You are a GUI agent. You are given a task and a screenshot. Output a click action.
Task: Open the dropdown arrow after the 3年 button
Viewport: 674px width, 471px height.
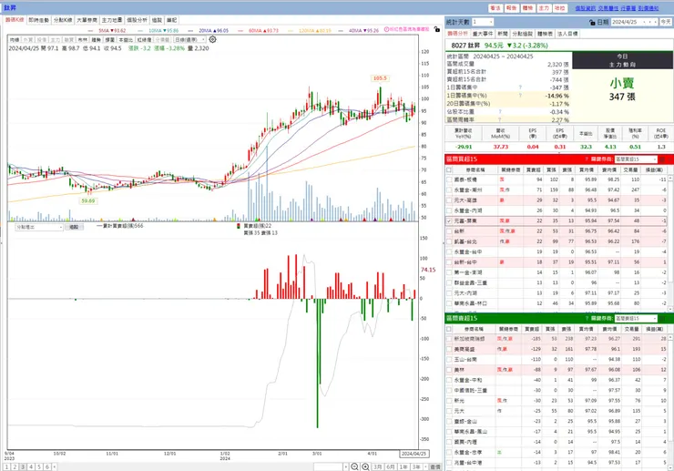tap(425, 466)
